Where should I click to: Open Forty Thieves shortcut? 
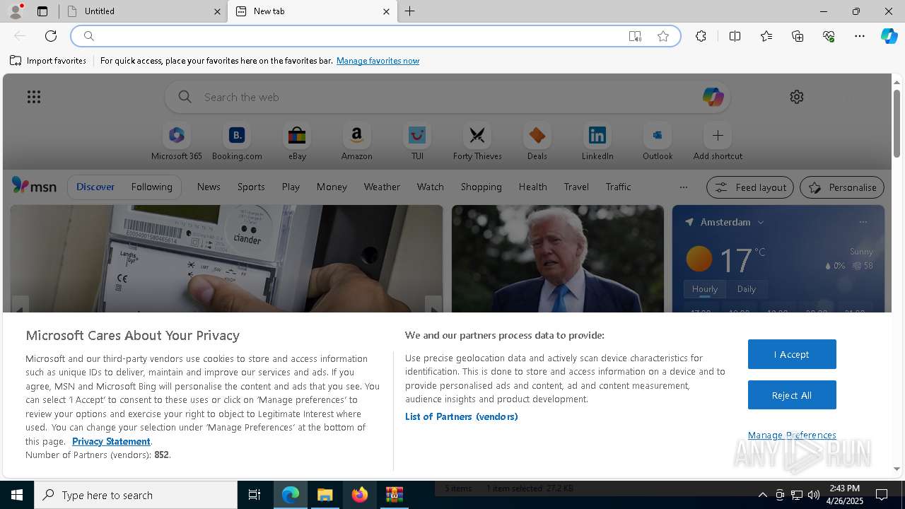477,142
